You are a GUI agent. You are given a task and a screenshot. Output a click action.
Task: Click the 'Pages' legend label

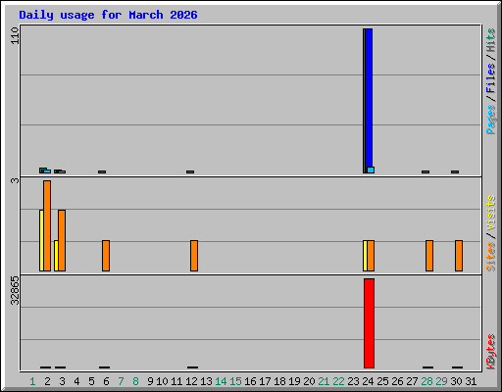[491, 120]
